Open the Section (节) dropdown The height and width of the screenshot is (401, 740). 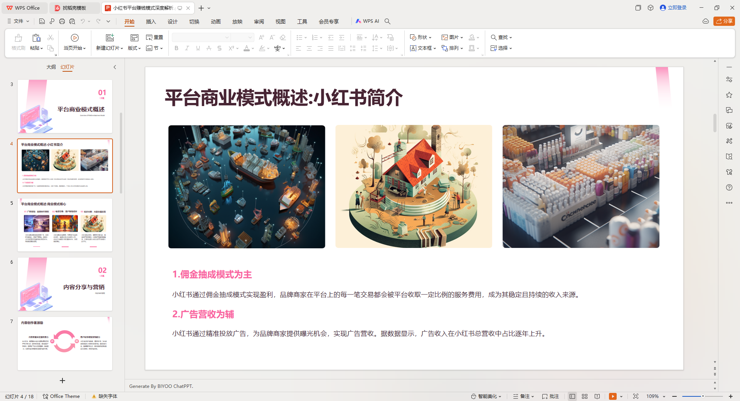pos(155,48)
